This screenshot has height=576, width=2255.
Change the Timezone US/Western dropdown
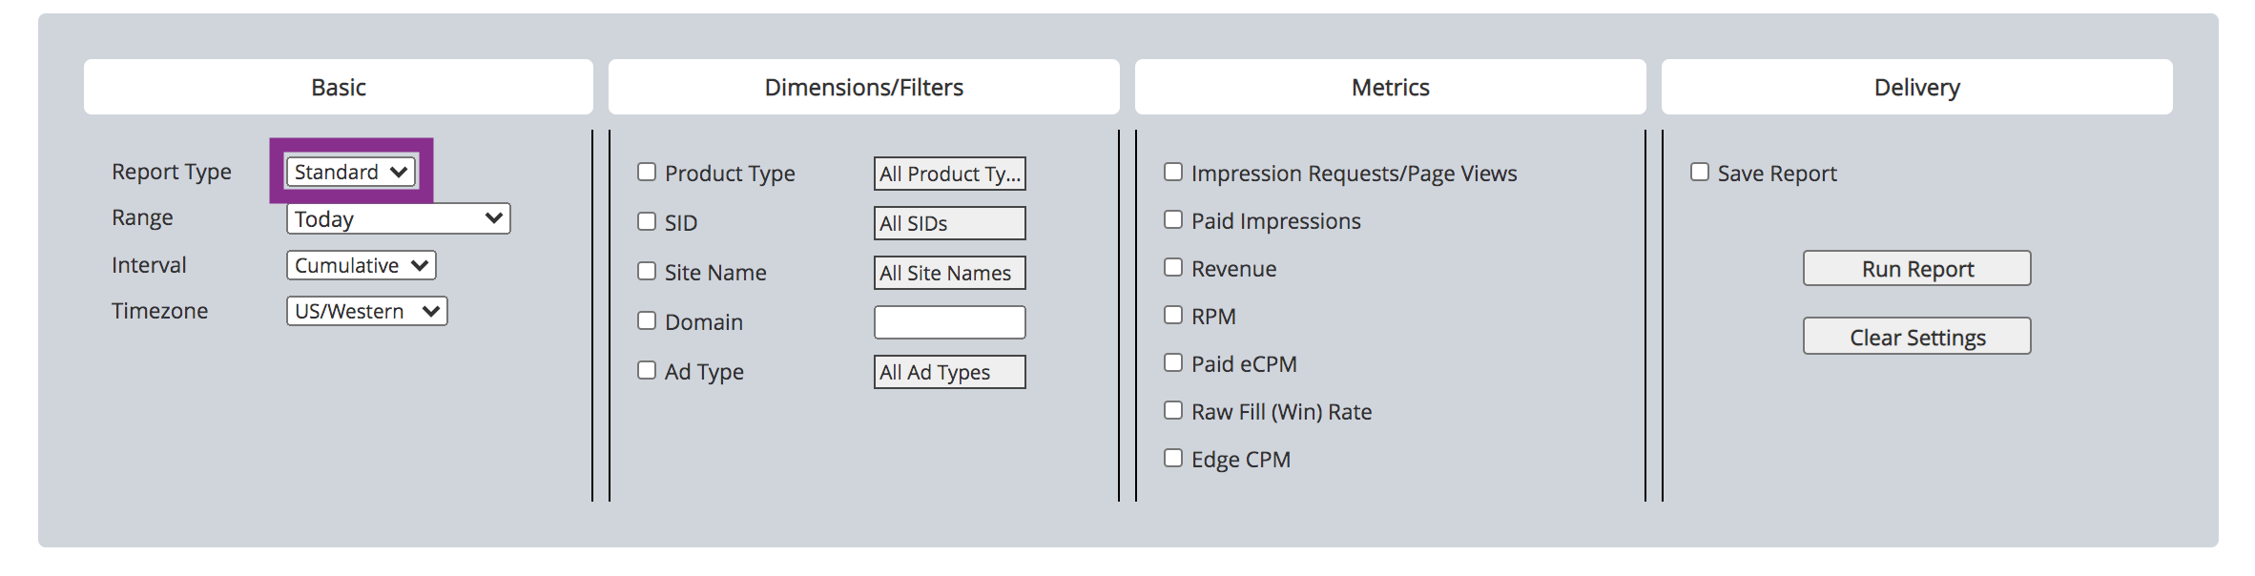[366, 311]
